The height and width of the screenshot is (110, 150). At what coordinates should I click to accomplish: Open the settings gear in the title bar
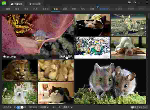[135, 2]
